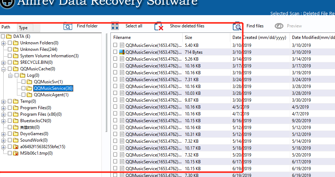The height and width of the screenshot is (177, 335).
Task: Click the Find folder magnifier icon
Action: point(68,26)
